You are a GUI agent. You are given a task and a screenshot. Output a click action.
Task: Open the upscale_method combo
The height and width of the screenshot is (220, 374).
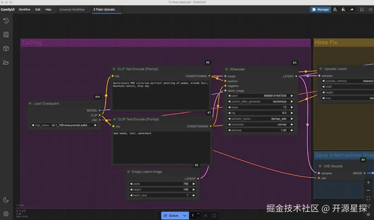pyautogui.click(x=347, y=81)
